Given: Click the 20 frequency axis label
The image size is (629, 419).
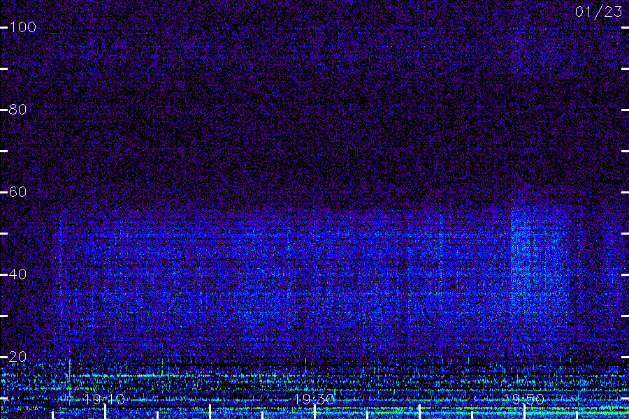Looking at the screenshot, I should point(17,357).
